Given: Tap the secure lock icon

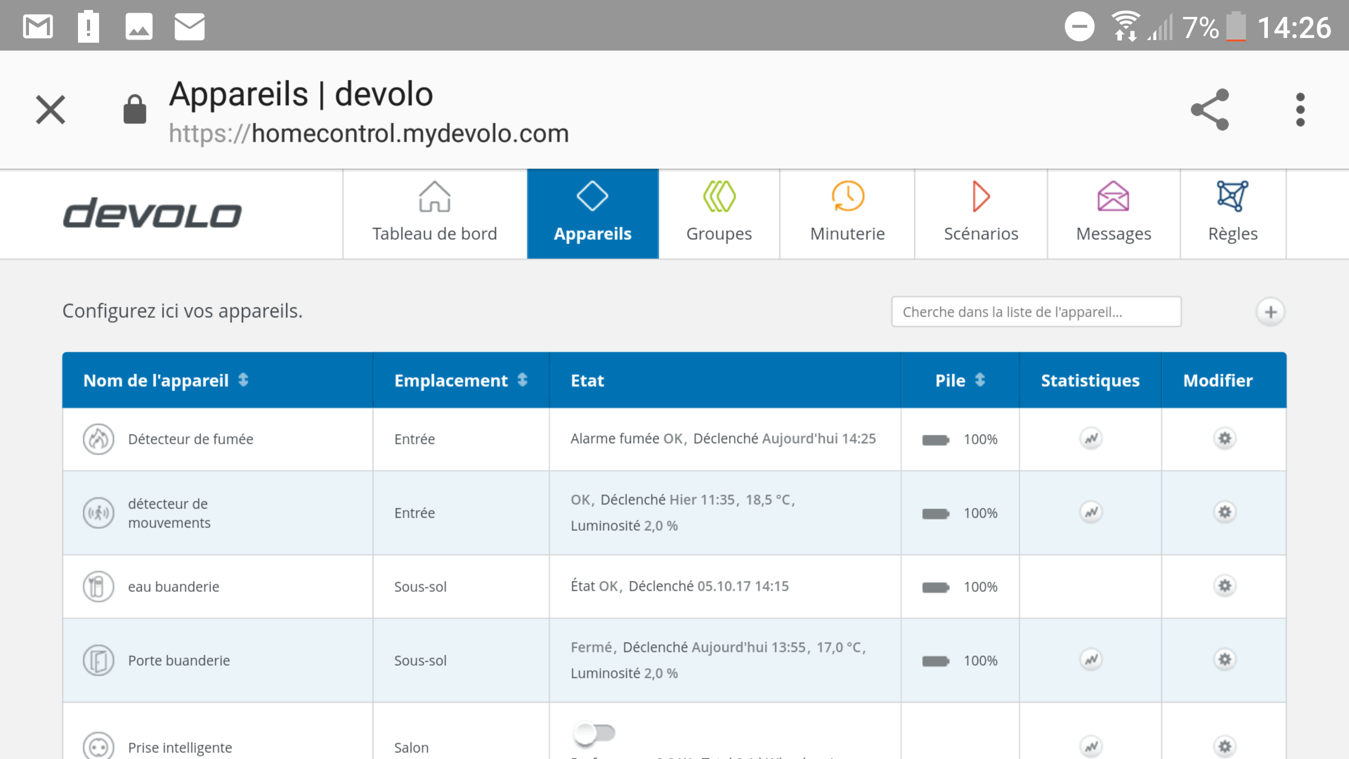Looking at the screenshot, I should click(x=134, y=110).
